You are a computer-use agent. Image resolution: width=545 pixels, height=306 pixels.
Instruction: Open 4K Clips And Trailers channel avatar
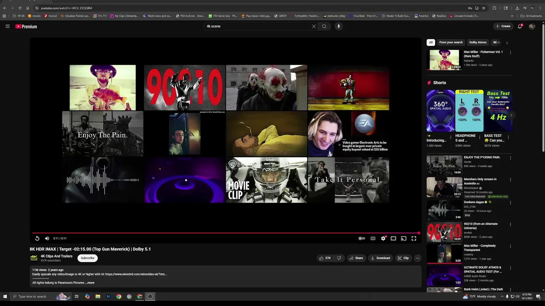34,258
